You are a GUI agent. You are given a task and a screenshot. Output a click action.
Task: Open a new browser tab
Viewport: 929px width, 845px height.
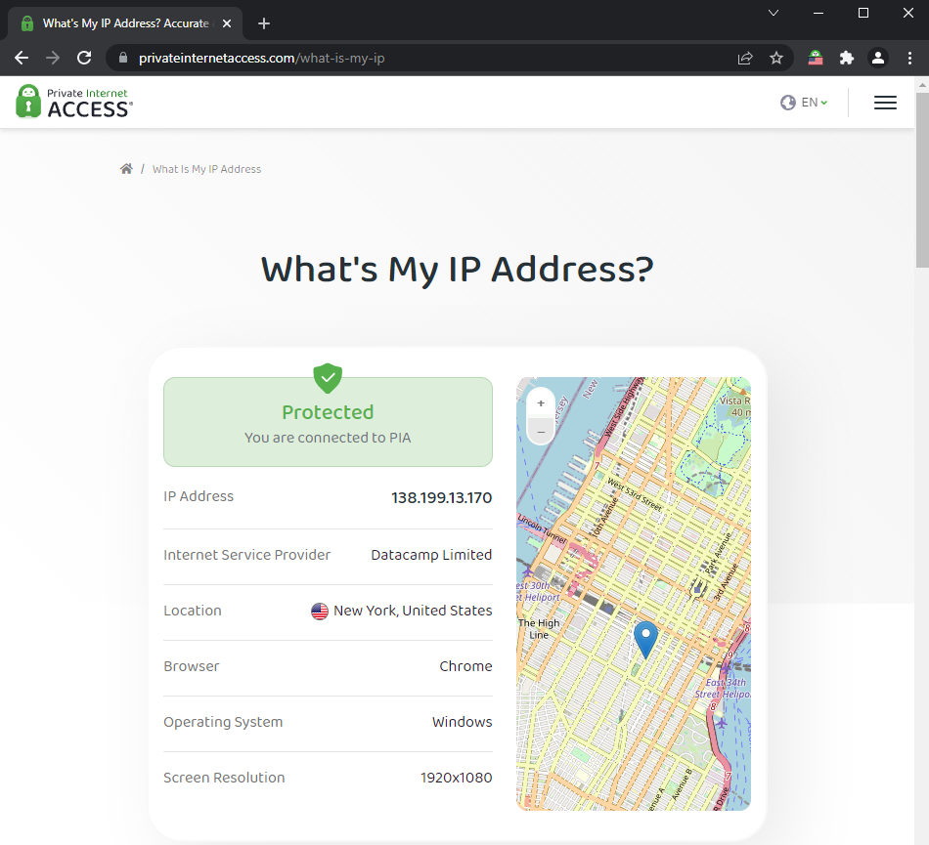pos(264,23)
